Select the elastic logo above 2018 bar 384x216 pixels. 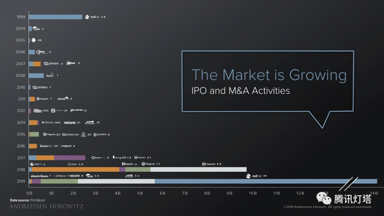pyautogui.click(x=72, y=164)
